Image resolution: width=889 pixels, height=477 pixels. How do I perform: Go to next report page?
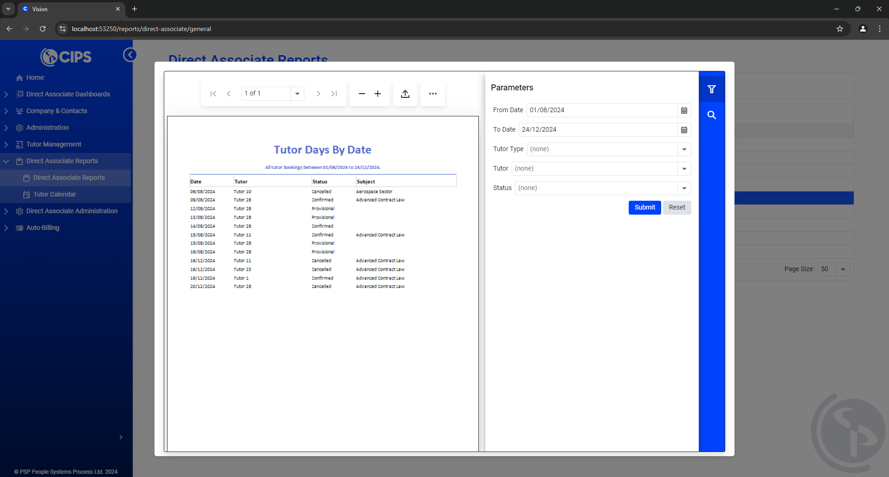coord(318,94)
